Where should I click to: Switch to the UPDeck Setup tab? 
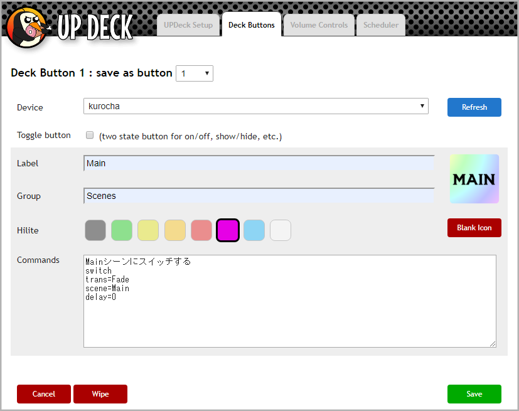click(188, 25)
